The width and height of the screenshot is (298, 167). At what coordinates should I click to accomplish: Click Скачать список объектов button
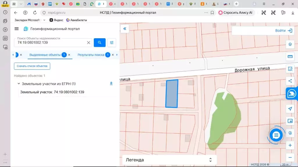[x=32, y=66]
